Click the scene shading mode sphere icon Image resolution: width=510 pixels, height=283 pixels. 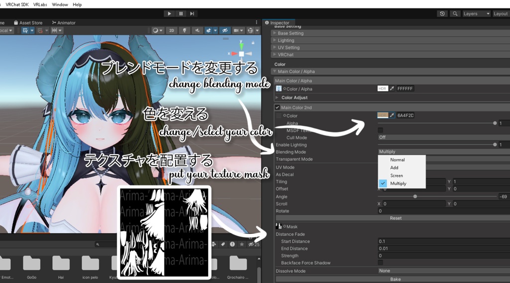pos(155,30)
